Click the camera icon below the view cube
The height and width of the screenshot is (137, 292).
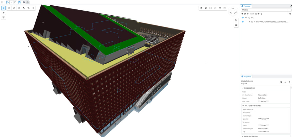point(236,25)
